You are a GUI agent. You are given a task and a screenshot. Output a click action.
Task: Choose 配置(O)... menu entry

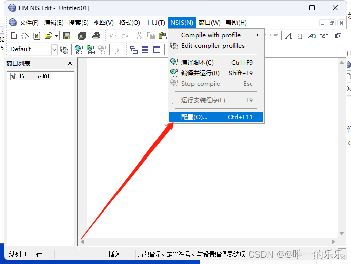click(x=216, y=117)
